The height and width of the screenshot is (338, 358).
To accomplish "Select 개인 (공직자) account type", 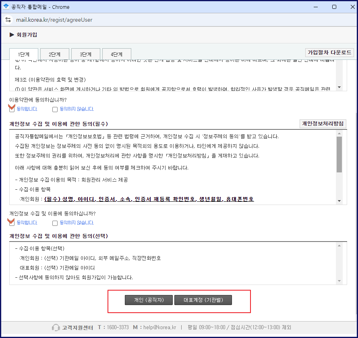I will [149, 300].
